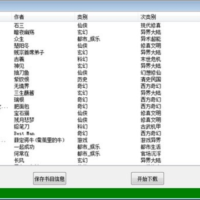Sort the list by the 作者 column header

pyautogui.click(x=19, y=17)
